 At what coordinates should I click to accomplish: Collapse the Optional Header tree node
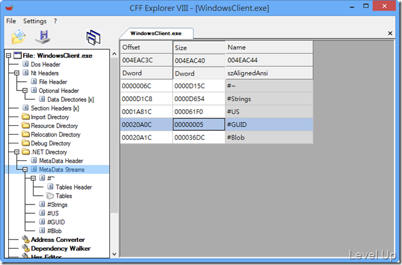pos(25,90)
